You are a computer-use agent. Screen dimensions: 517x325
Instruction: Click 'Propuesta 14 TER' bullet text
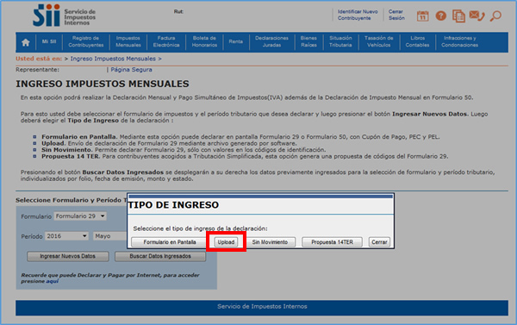pos(70,156)
